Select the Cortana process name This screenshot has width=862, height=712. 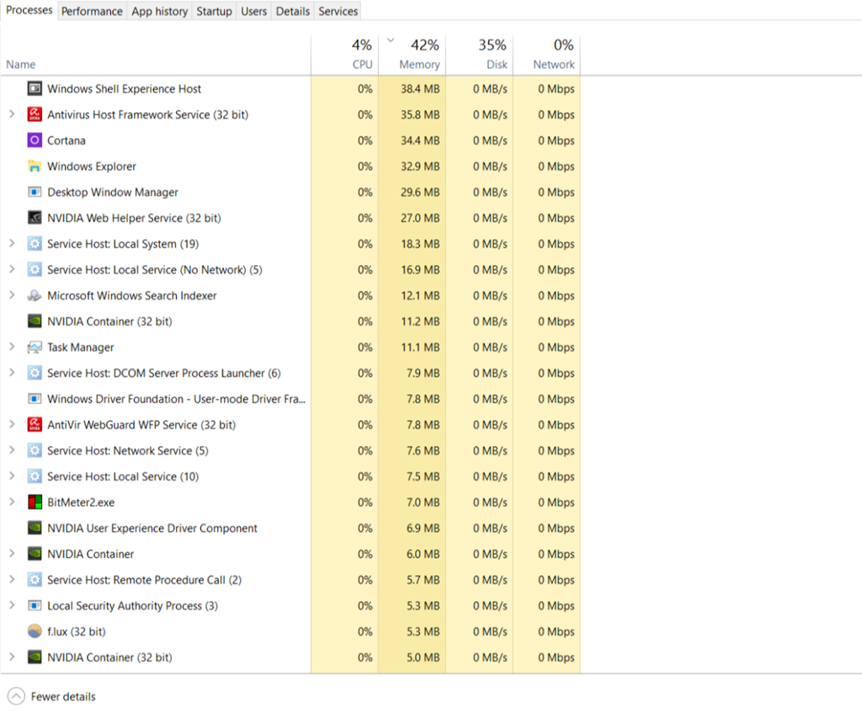[67, 141]
